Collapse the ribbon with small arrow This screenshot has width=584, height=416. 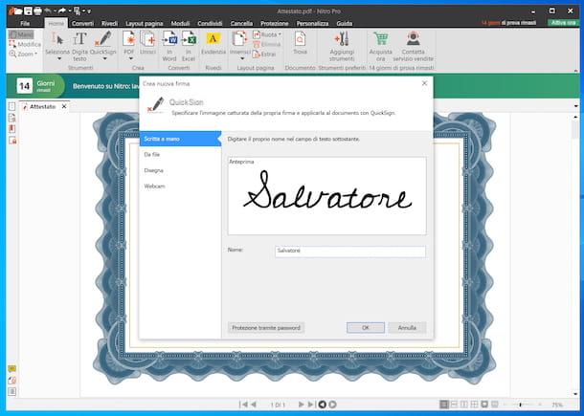click(575, 71)
